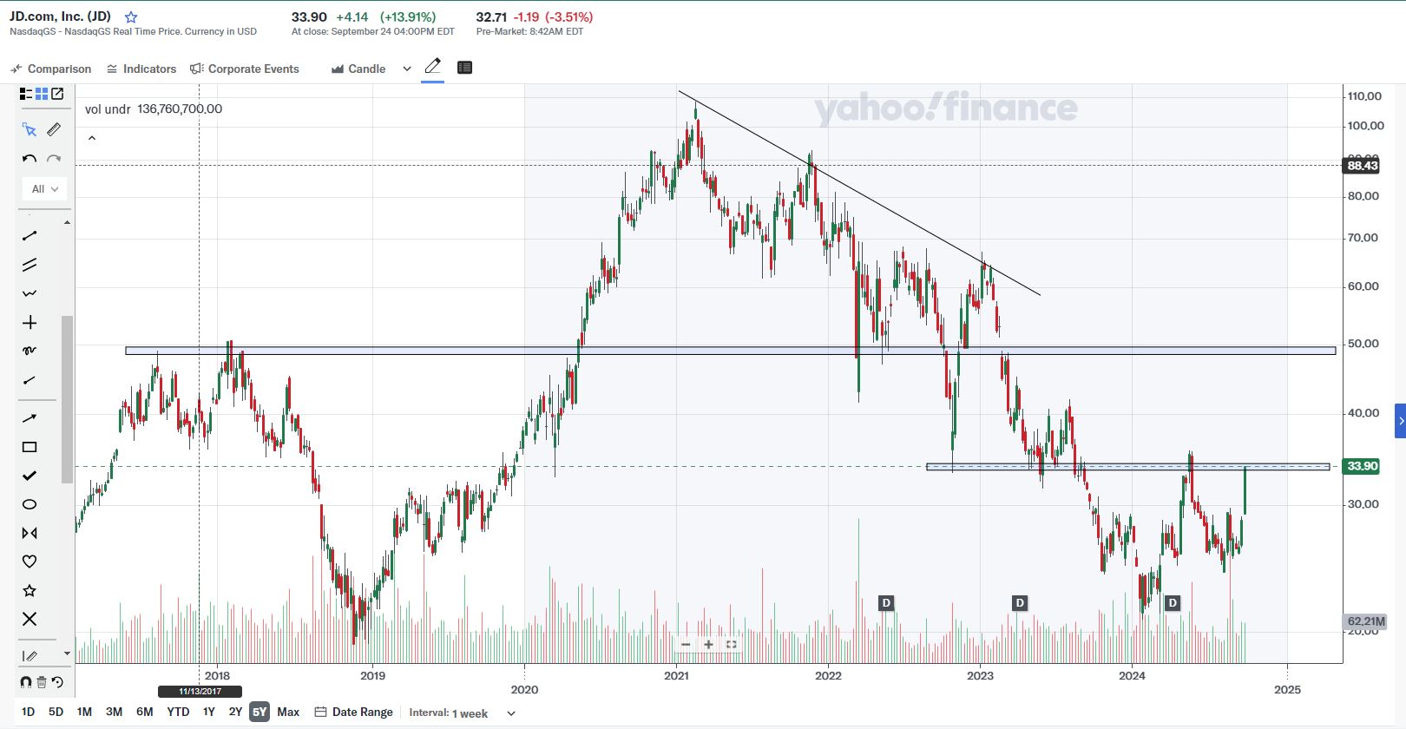Click the 11/13/2017 crosshair date label
The height and width of the screenshot is (729, 1406).
tap(200, 692)
